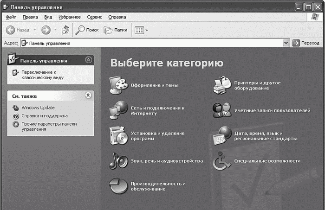Close the Панель управления window
The width and height of the screenshot is (325, 210).
tap(318, 7)
